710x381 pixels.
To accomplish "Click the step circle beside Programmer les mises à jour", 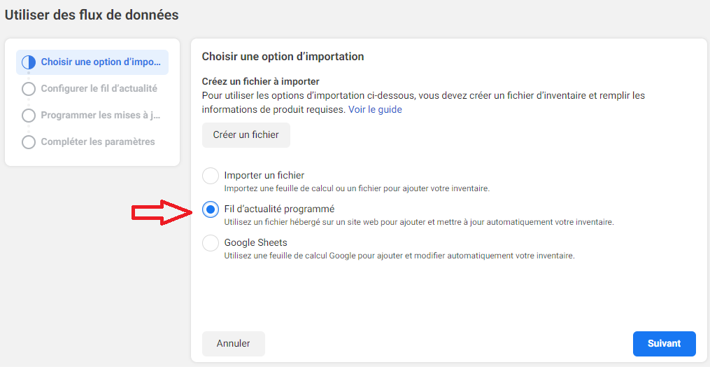I will [29, 115].
